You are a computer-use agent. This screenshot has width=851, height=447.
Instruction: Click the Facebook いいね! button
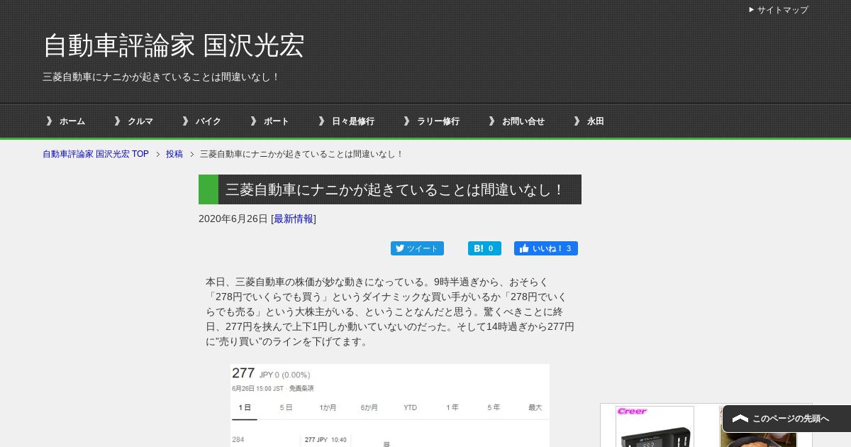(x=546, y=248)
